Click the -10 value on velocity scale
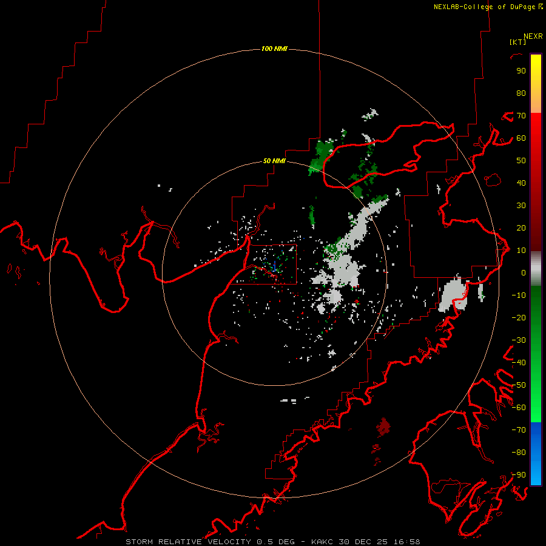Viewport: 546px width, 546px height. pos(519,295)
